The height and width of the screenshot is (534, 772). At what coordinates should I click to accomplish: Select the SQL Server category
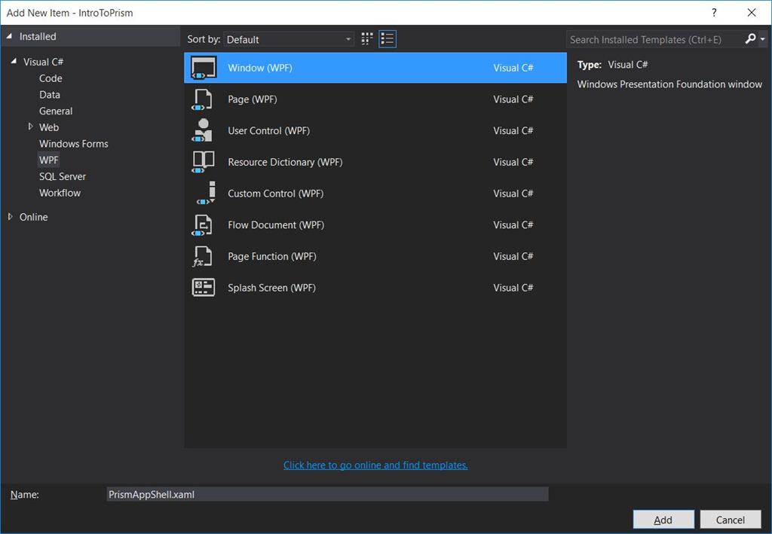[x=63, y=176]
